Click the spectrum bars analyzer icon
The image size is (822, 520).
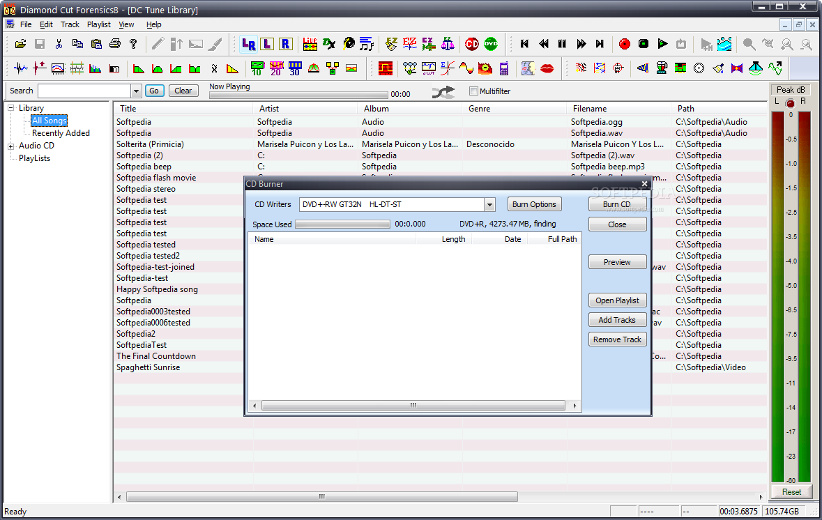pyautogui.click(x=96, y=68)
